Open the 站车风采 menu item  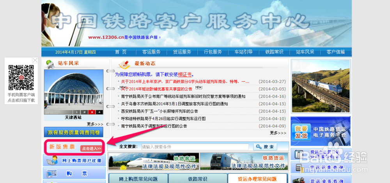coord(305,52)
